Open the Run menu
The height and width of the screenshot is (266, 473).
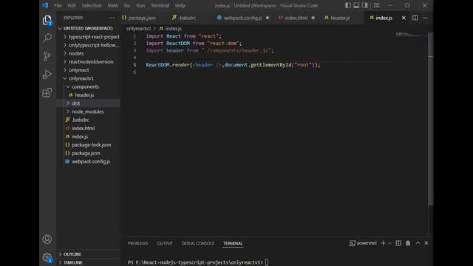tap(140, 5)
